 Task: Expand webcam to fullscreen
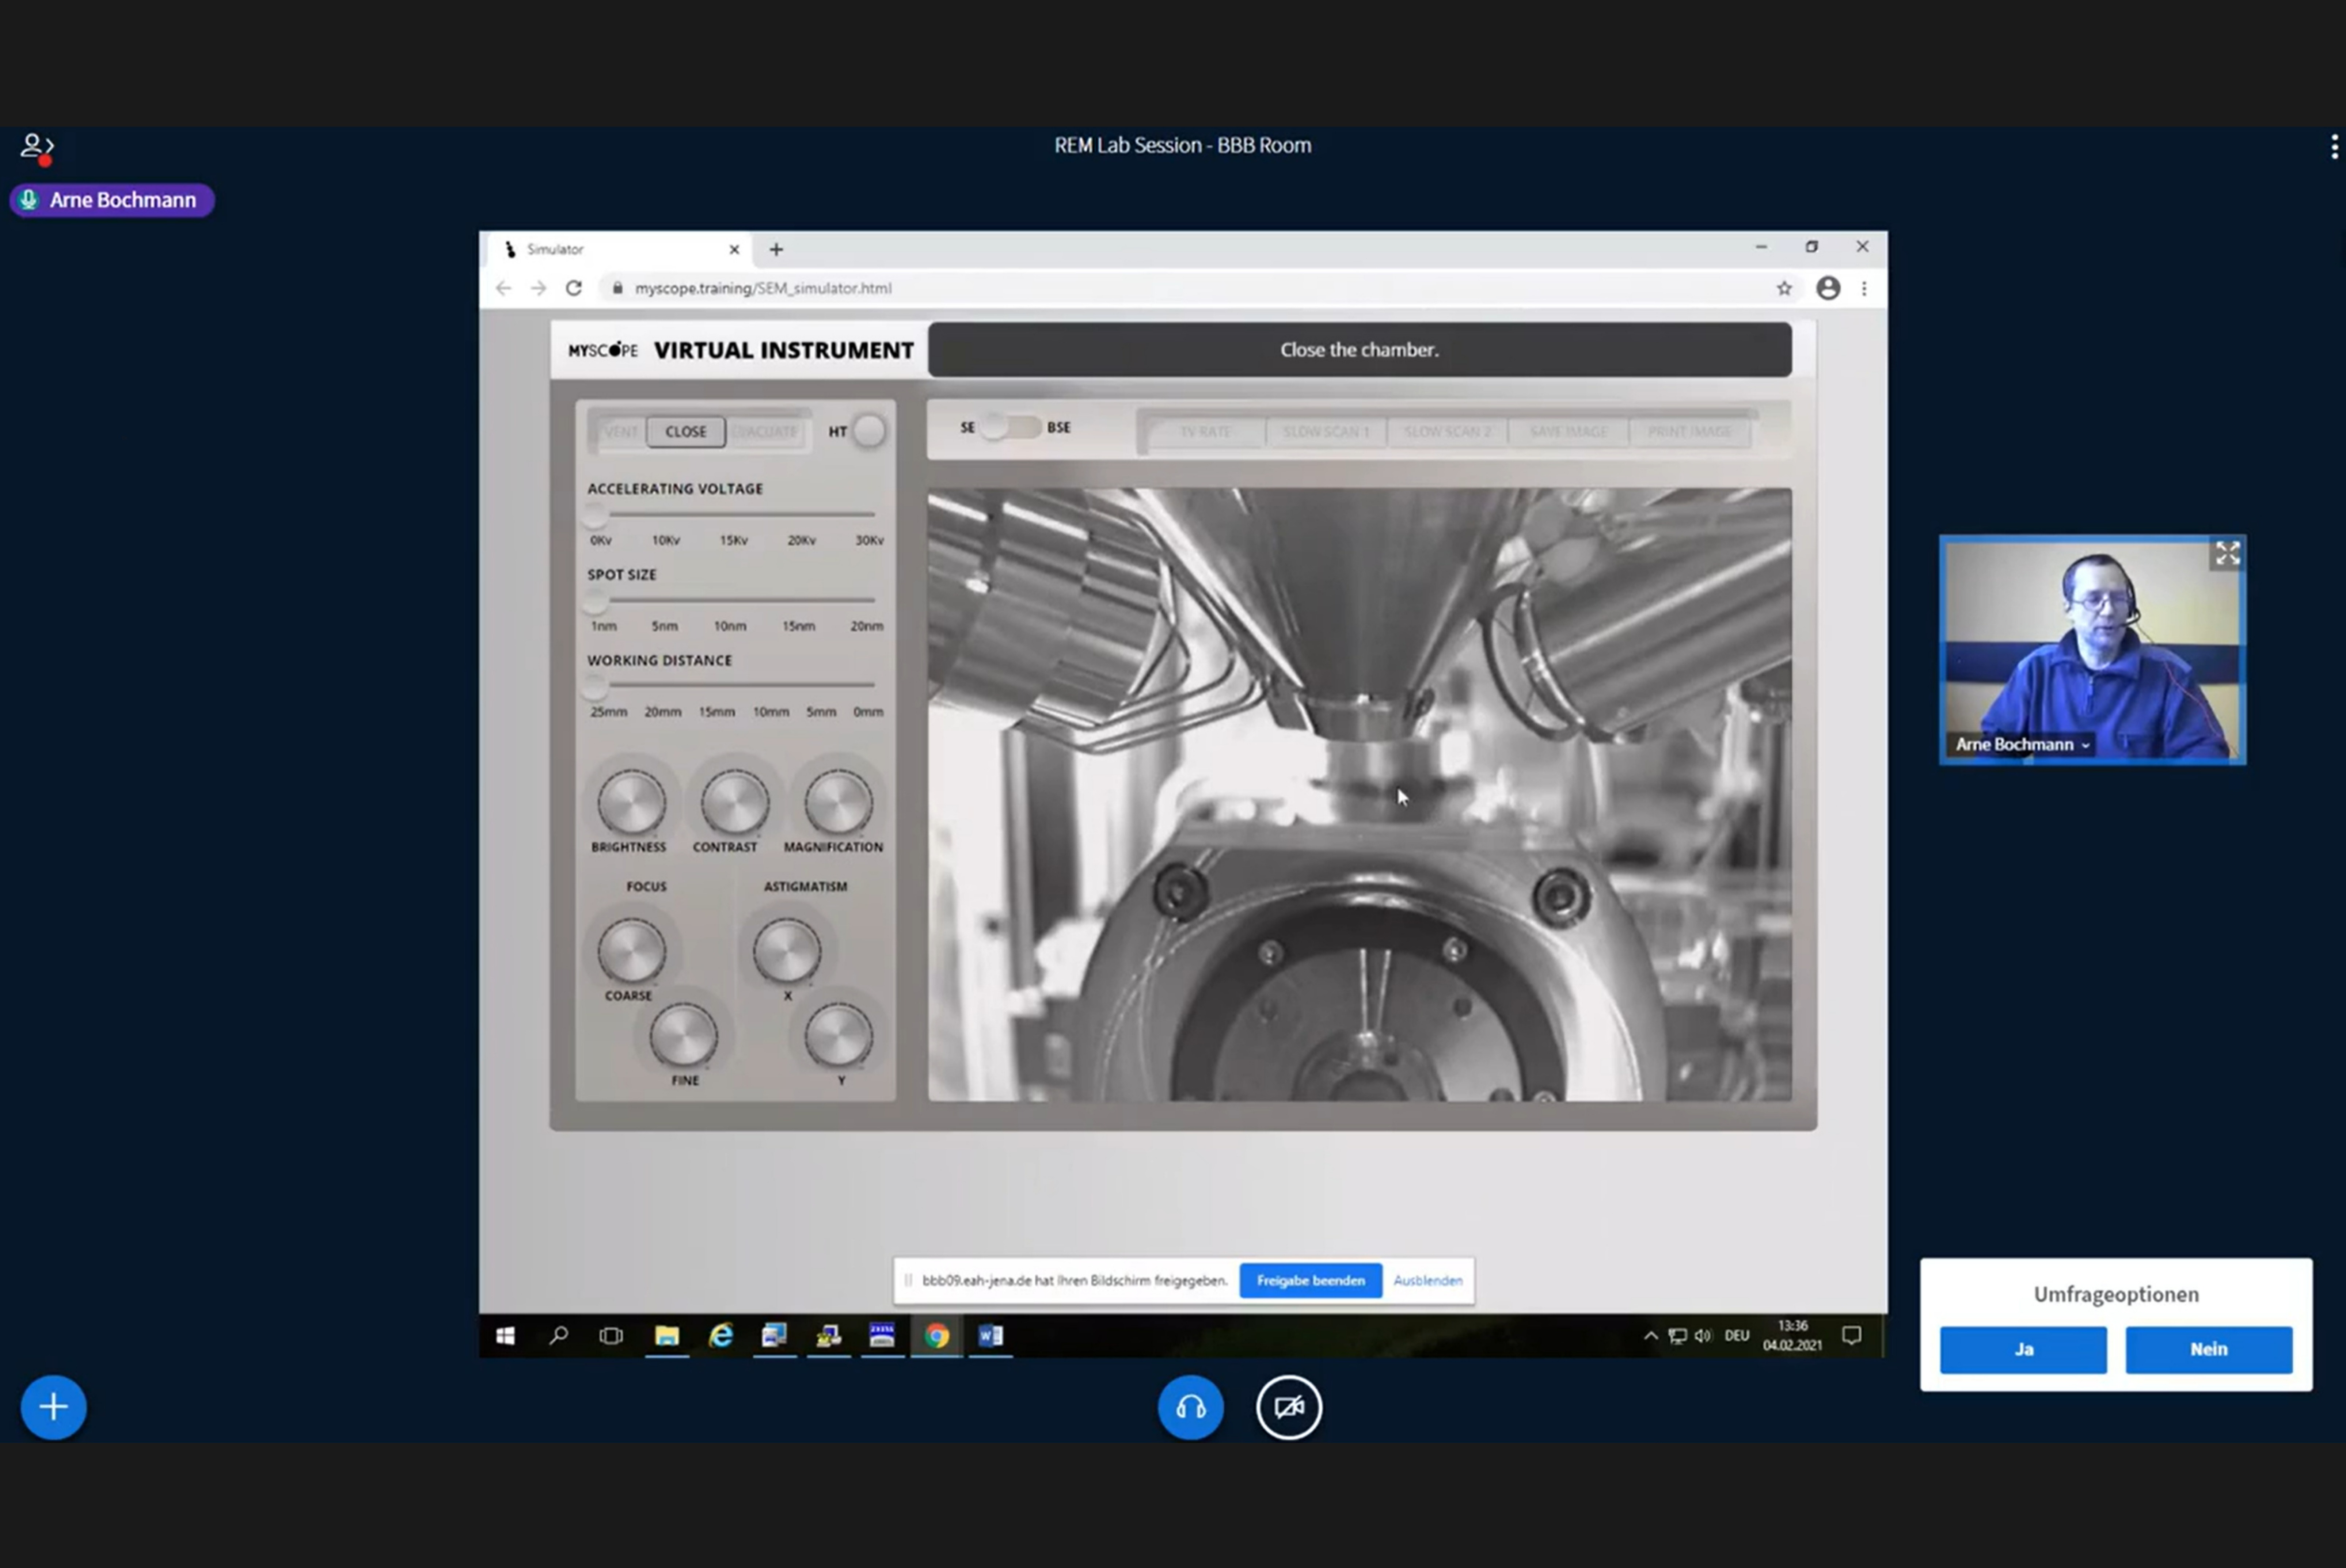point(2227,554)
